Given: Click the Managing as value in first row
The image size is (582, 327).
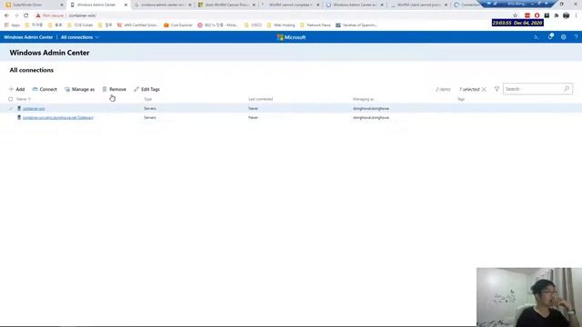Looking at the screenshot, I should pyautogui.click(x=371, y=109).
